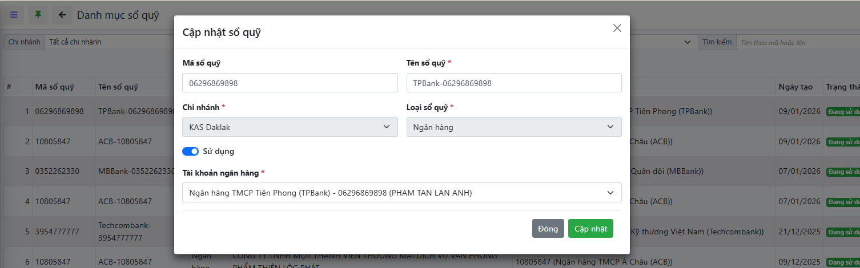Click the Đang sử dụng badge in row 1

pos(843,111)
